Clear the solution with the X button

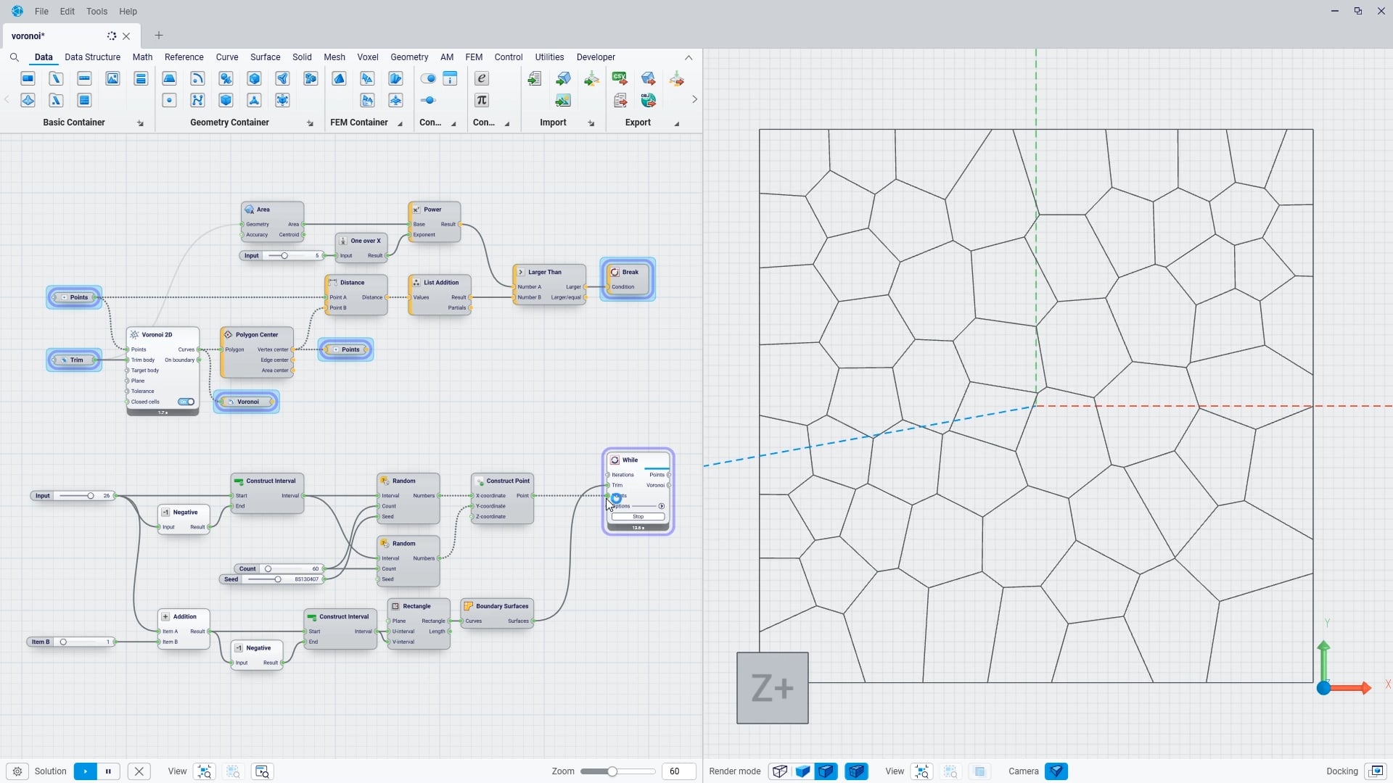[x=139, y=771]
